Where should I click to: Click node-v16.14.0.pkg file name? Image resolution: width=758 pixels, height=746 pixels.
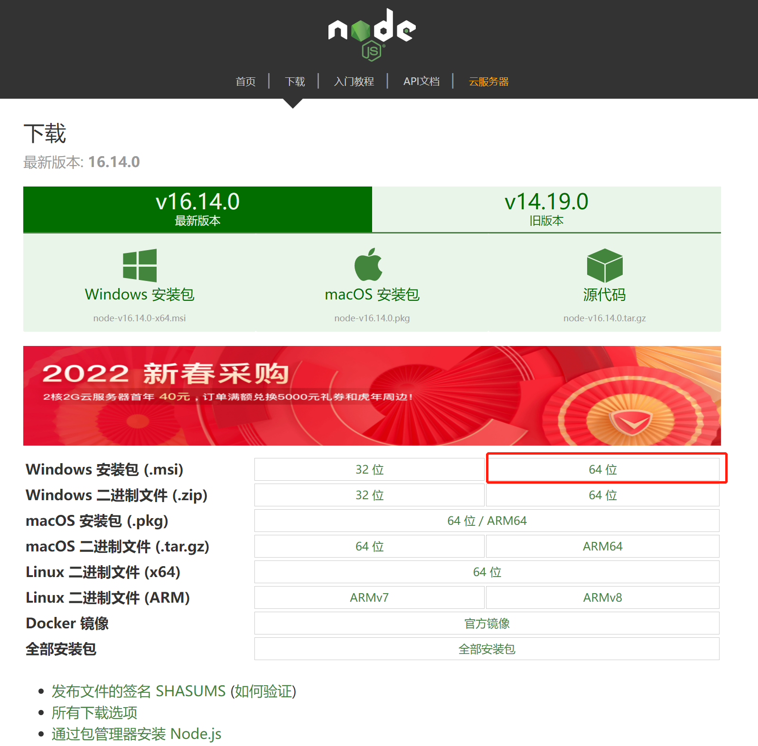pyautogui.click(x=372, y=318)
